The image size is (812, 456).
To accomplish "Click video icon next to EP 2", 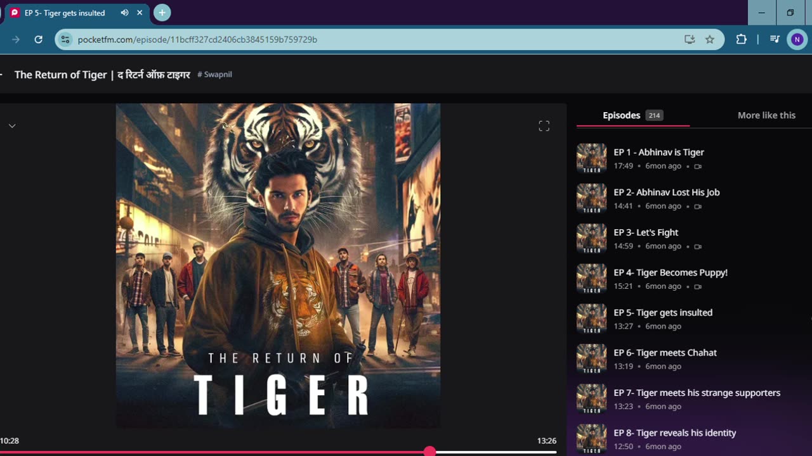I will pyautogui.click(x=698, y=206).
